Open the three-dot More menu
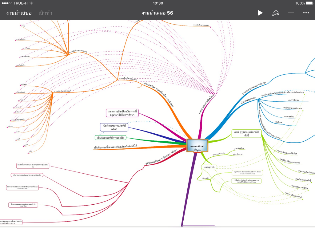 [x=306, y=13]
